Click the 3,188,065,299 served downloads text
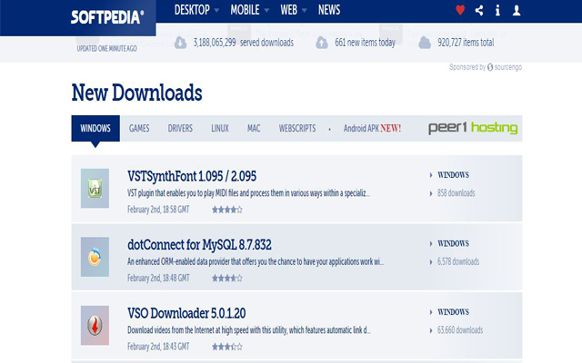Image resolution: width=582 pixels, height=363 pixels. click(244, 43)
